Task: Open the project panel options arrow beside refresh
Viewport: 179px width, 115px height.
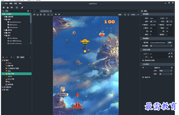Action: [x=30, y=11]
